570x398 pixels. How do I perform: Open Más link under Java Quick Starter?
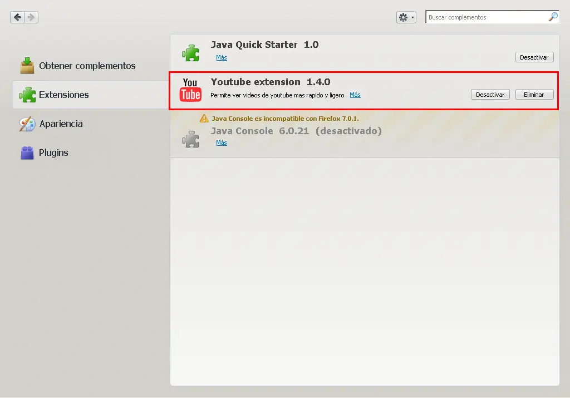[222, 57]
